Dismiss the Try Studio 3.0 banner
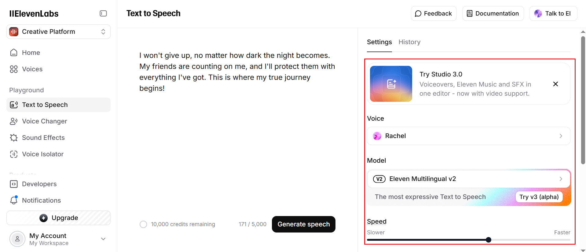 pyautogui.click(x=555, y=84)
